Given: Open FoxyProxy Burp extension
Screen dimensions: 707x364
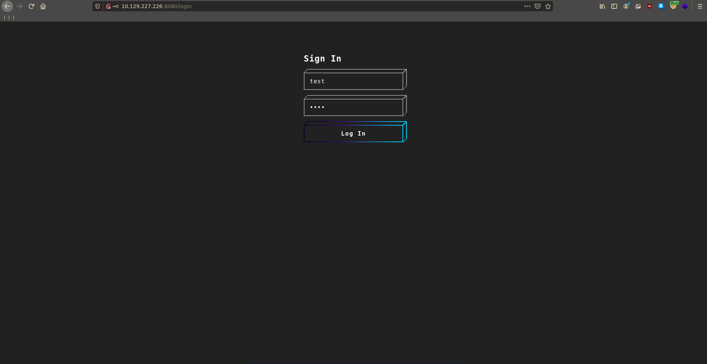Looking at the screenshot, I should (x=673, y=6).
